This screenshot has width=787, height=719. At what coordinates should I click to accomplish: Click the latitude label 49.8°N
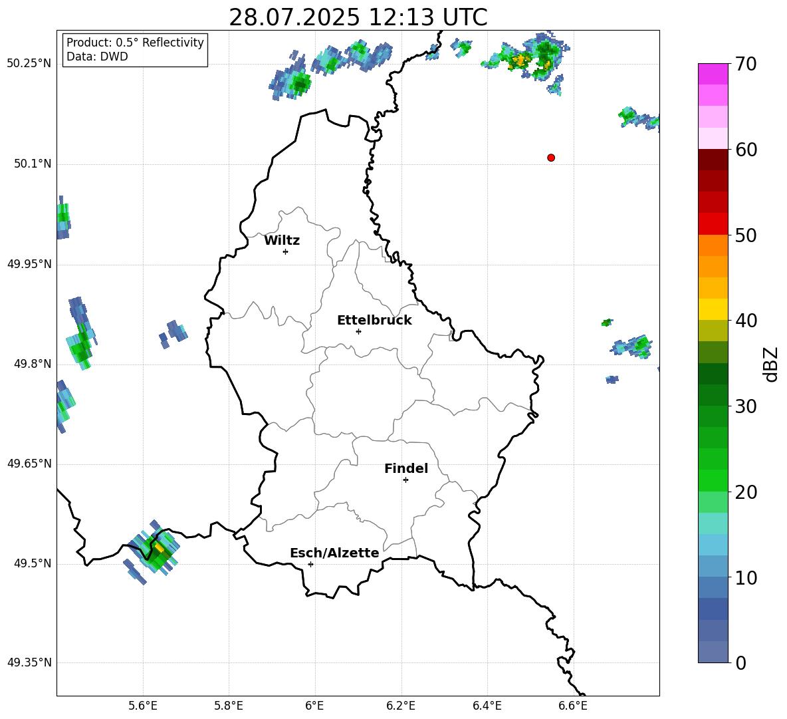[33, 364]
